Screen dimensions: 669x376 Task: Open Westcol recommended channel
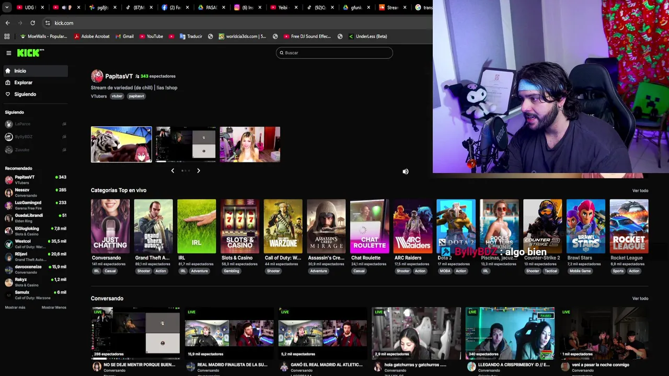[36, 243]
